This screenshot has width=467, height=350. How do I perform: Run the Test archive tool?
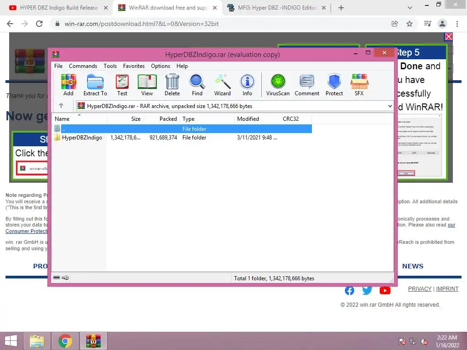tap(122, 85)
